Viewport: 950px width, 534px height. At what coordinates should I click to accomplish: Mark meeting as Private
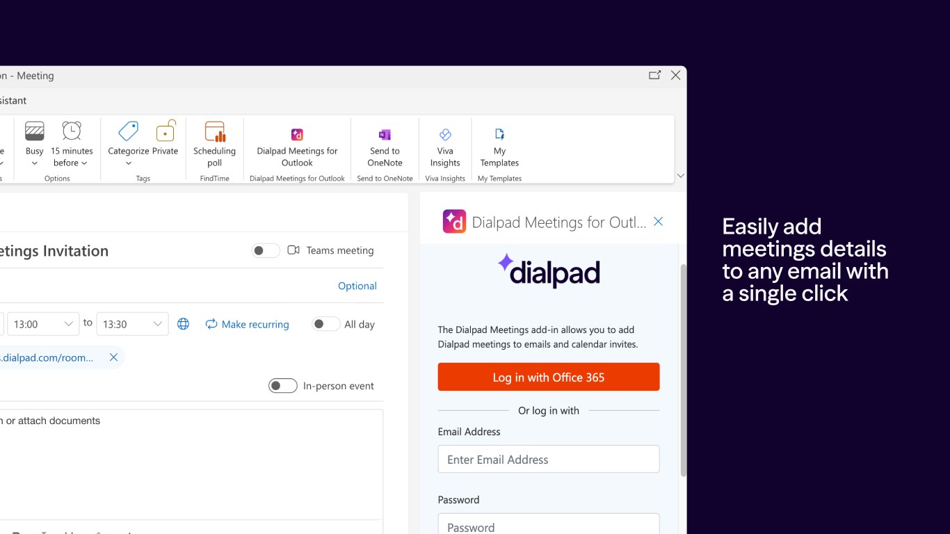click(166, 138)
